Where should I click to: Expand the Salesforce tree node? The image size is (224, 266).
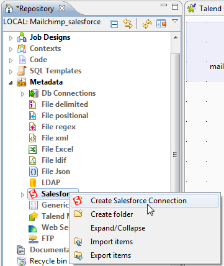click(x=22, y=195)
